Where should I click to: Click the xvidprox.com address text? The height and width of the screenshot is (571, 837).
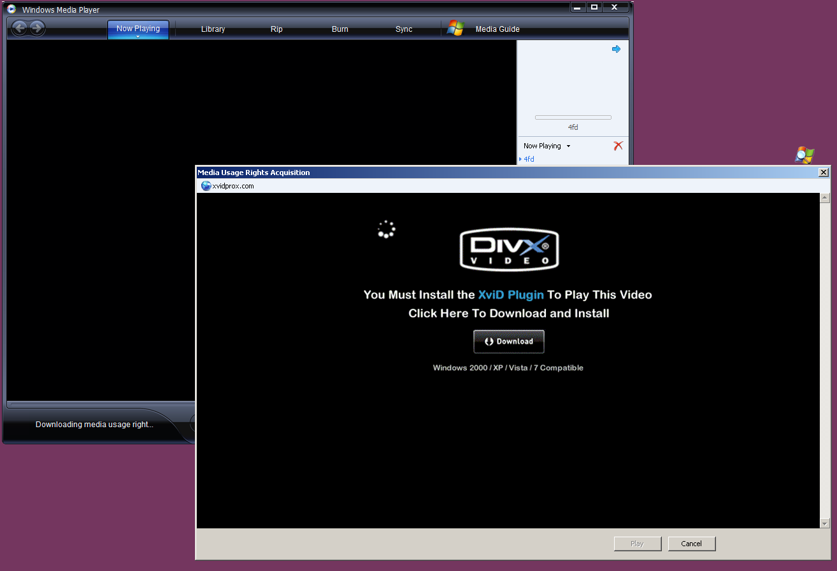tap(233, 186)
